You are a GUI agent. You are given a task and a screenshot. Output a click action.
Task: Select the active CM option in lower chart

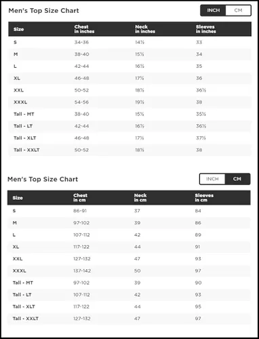point(237,179)
